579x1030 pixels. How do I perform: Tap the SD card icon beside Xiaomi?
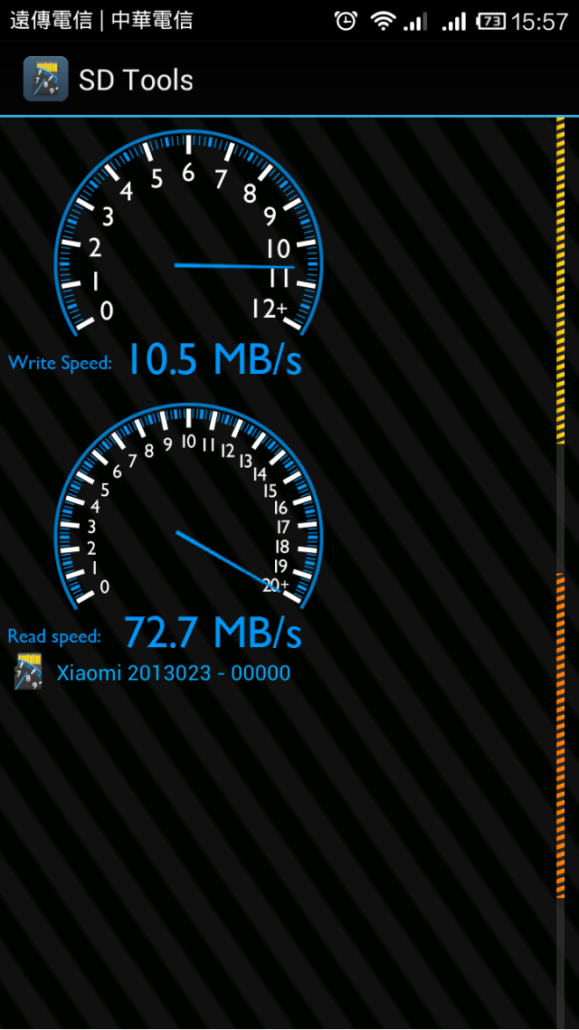pos(28,672)
